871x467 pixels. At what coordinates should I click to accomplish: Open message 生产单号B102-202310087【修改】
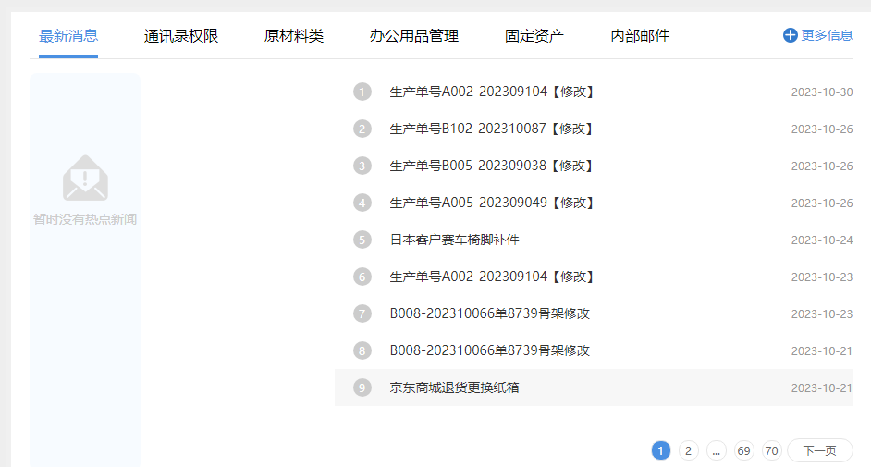tap(491, 129)
